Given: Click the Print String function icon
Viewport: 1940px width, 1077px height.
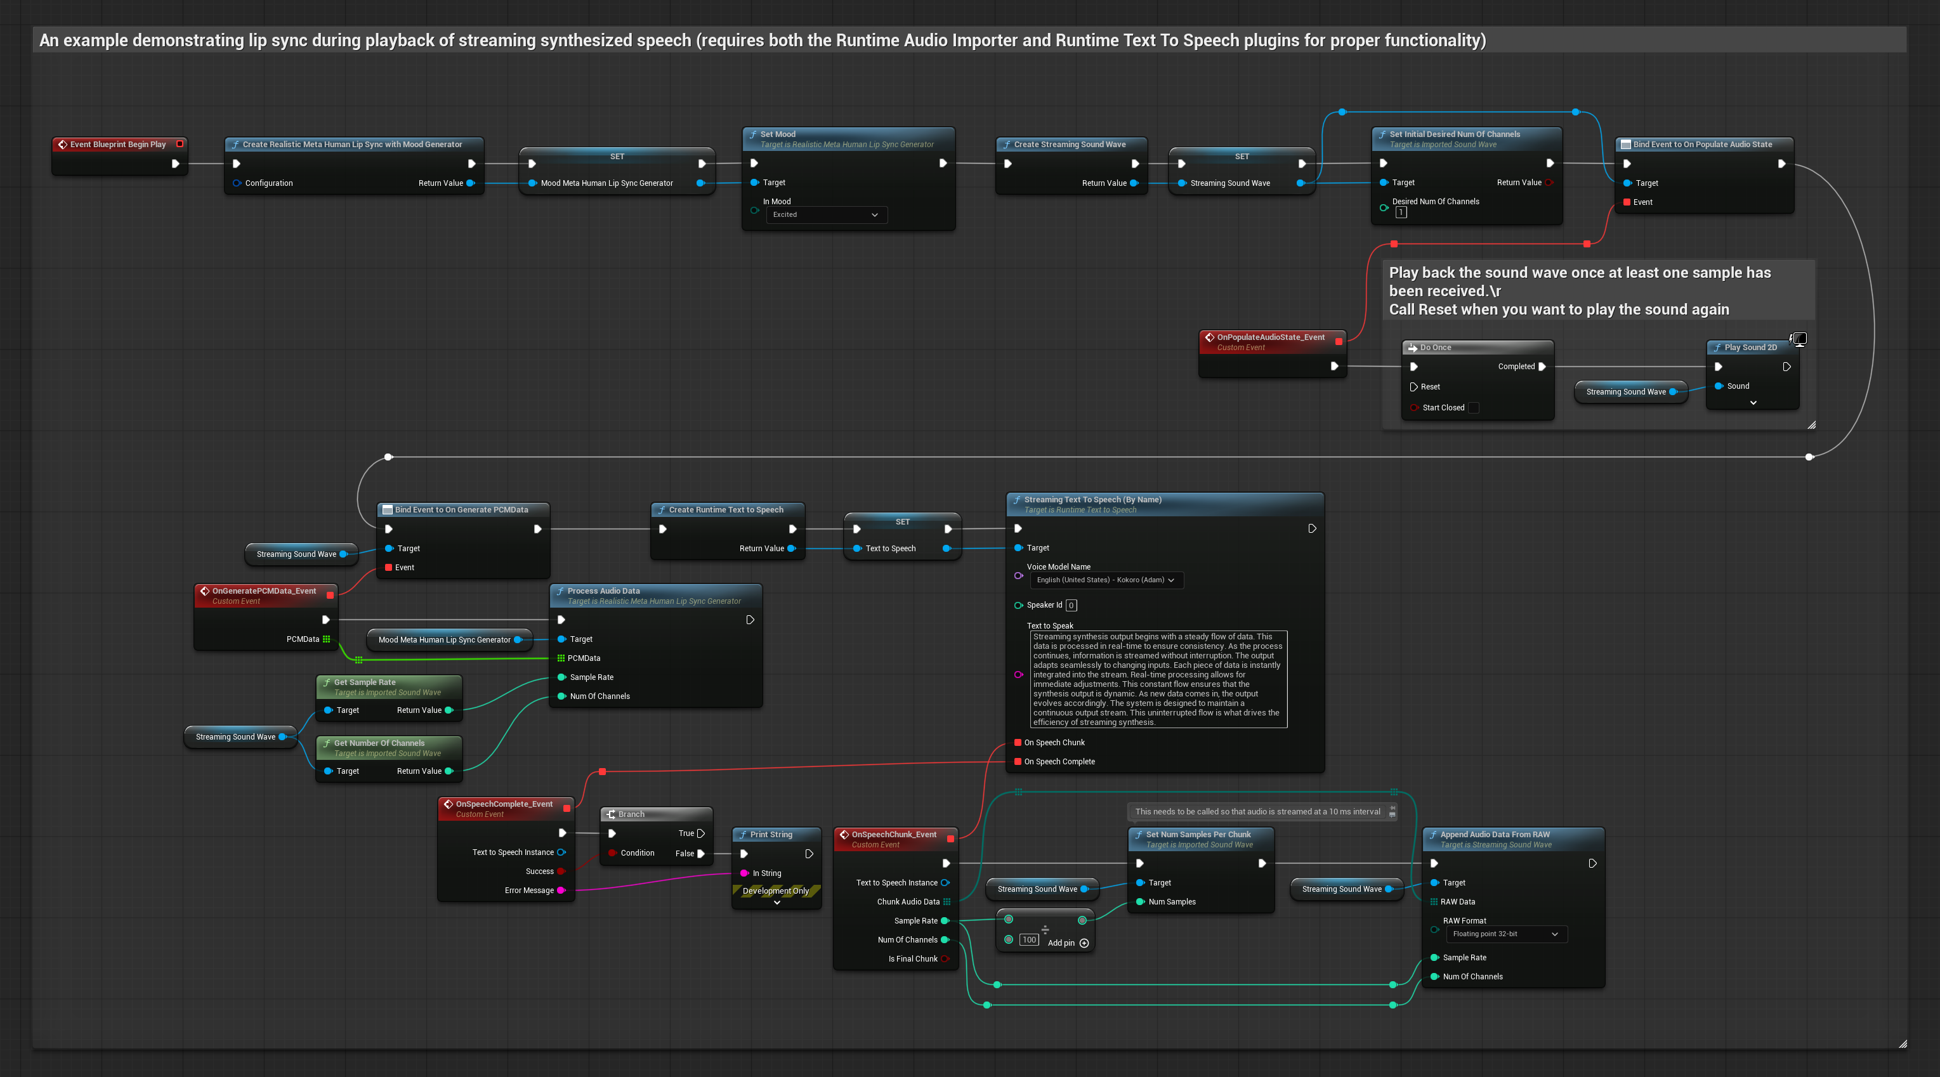Looking at the screenshot, I should click(x=742, y=835).
